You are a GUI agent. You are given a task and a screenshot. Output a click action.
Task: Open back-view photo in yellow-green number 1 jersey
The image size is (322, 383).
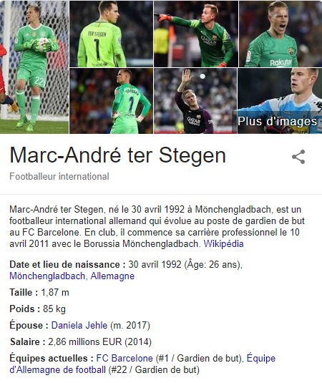(112, 34)
